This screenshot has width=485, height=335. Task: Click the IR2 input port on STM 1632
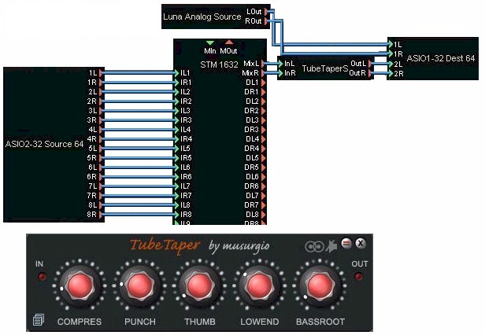coord(177,101)
